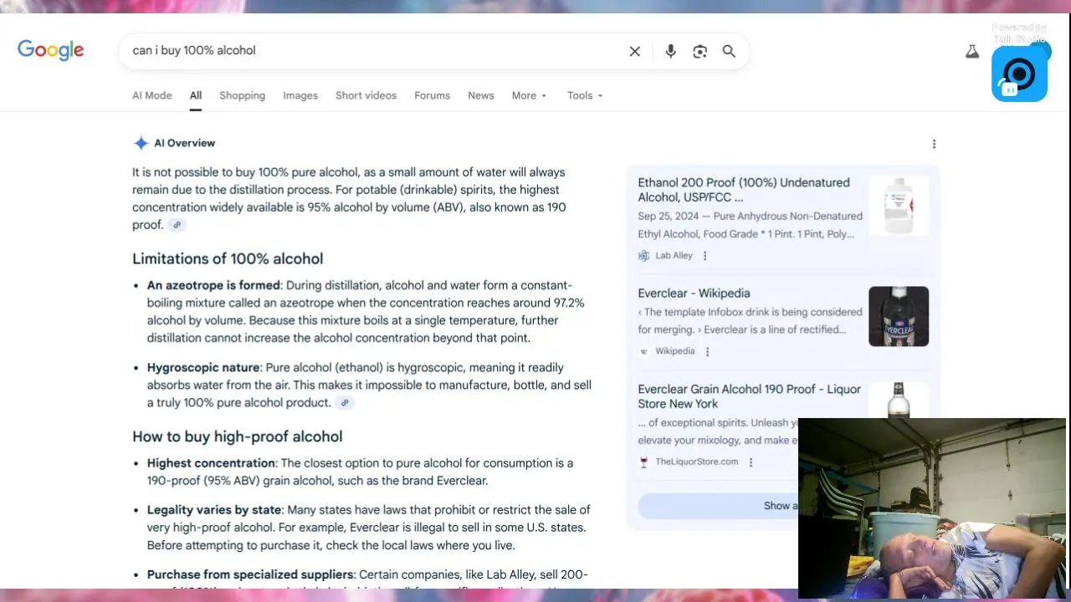Select the All results tab

195,95
